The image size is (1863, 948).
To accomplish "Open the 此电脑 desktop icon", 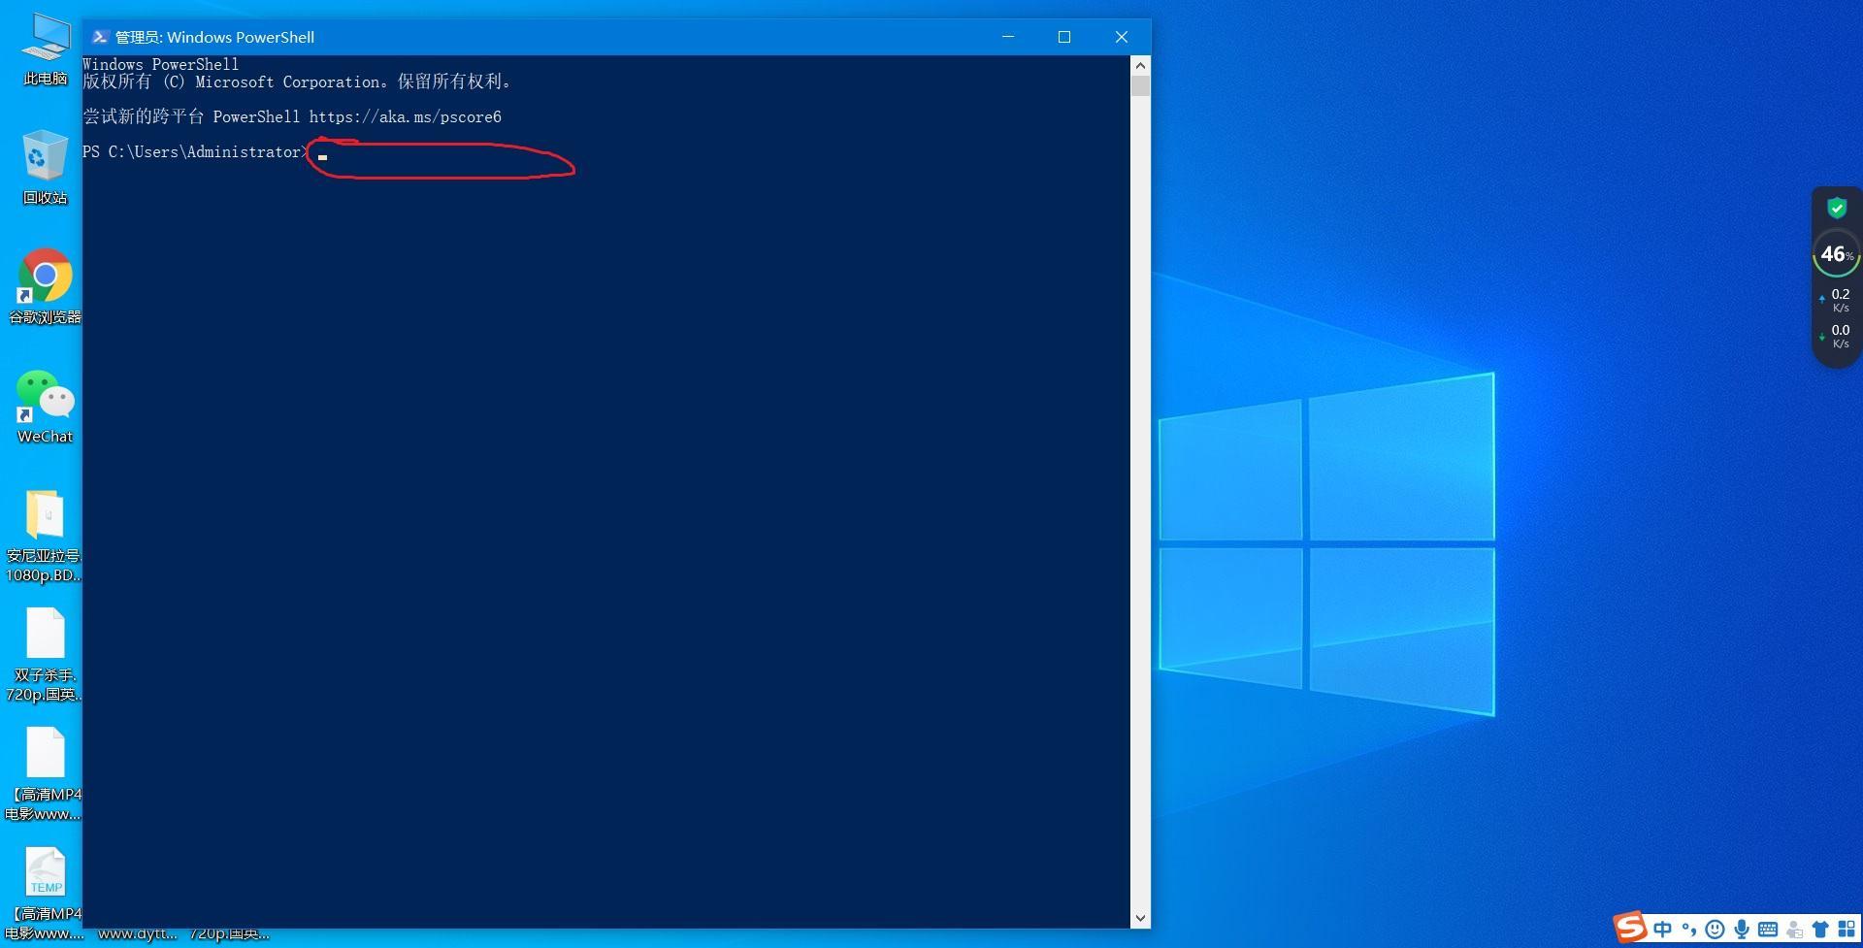I will point(45,50).
